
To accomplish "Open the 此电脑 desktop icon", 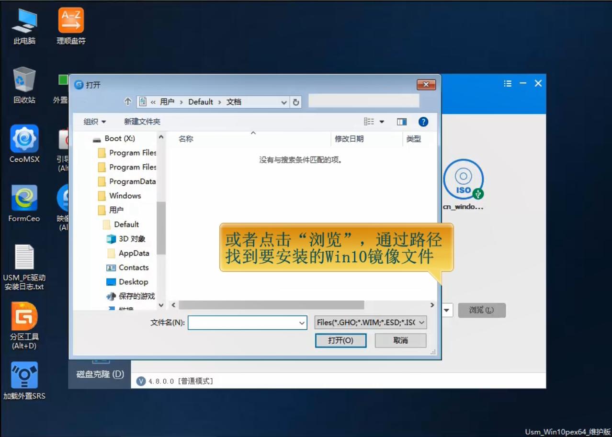I will tap(24, 27).
